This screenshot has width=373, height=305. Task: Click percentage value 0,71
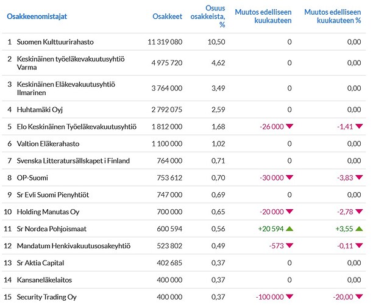click(218, 160)
